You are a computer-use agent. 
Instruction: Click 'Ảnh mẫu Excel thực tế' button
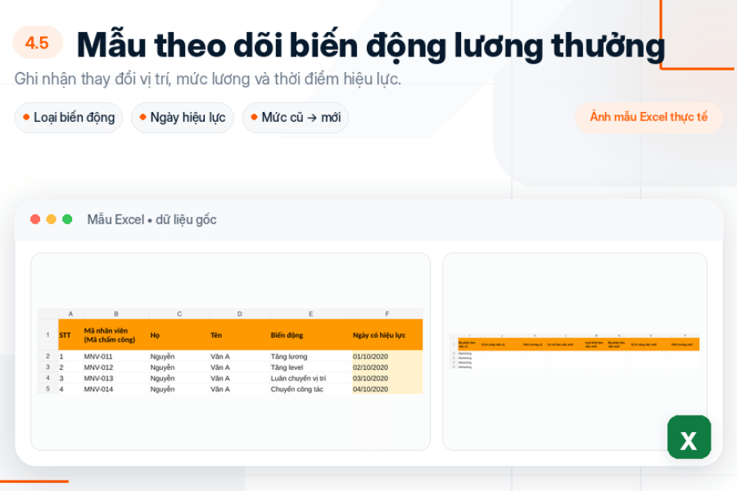point(649,117)
